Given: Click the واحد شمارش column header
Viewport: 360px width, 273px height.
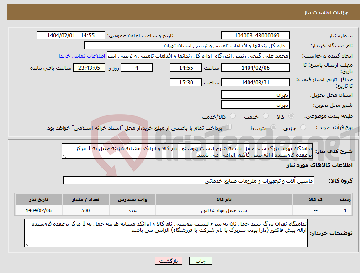Looking at the screenshot, I should pyautogui.click(x=132, y=199).
